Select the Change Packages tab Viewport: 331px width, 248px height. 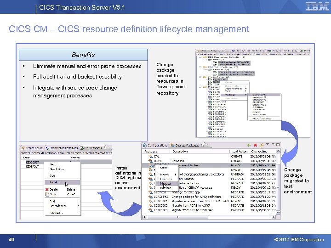(187, 145)
